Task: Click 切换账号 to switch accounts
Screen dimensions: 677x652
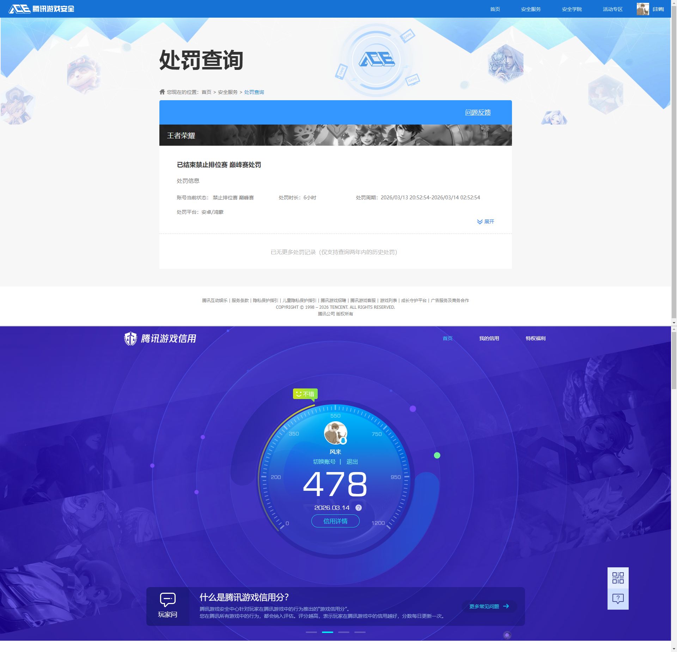Action: 324,461
